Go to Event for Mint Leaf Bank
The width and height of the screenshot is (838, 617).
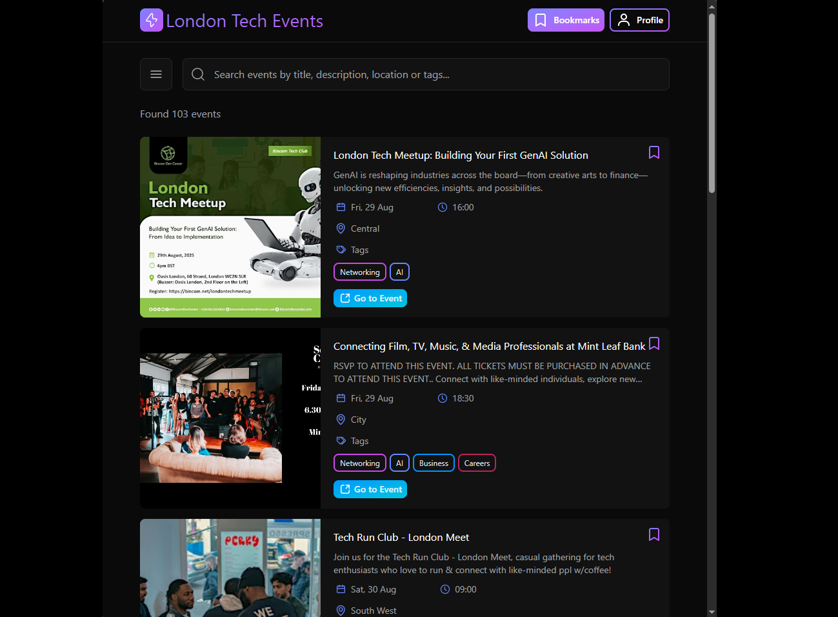click(x=370, y=489)
